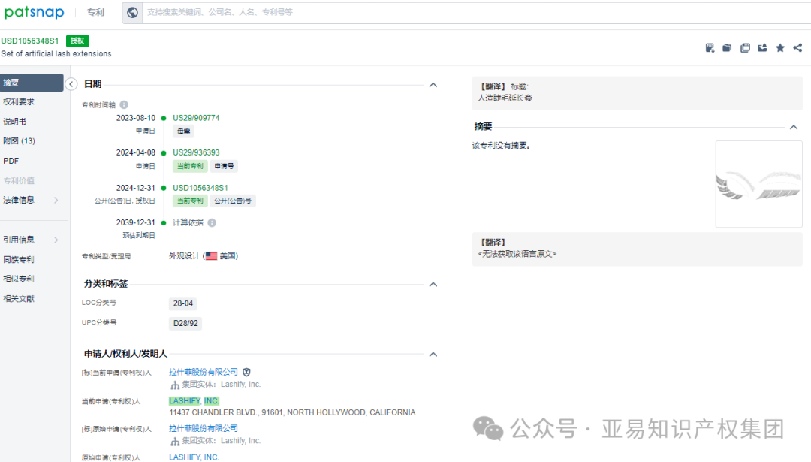Collapse the 分类和标签 section
This screenshot has width=811, height=462.
click(433, 285)
